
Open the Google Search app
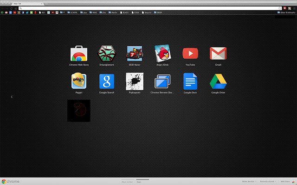(107, 83)
